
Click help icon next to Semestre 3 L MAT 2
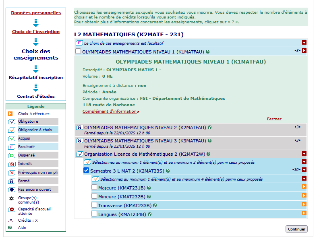[168, 171]
